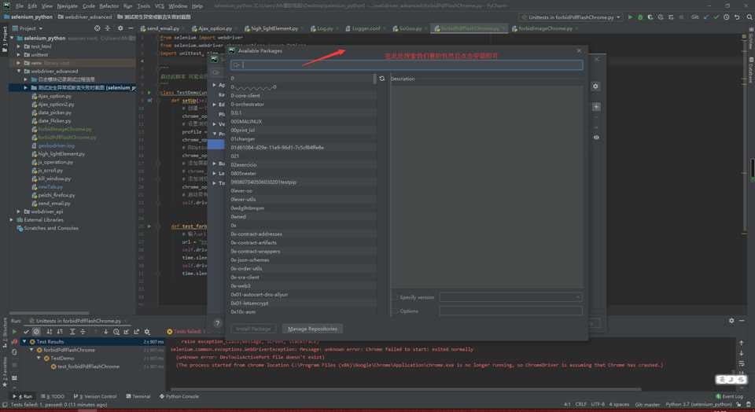This screenshot has height=412, width=755.
Task: Open the settings gear behind the packages dialog
Action: [x=595, y=86]
